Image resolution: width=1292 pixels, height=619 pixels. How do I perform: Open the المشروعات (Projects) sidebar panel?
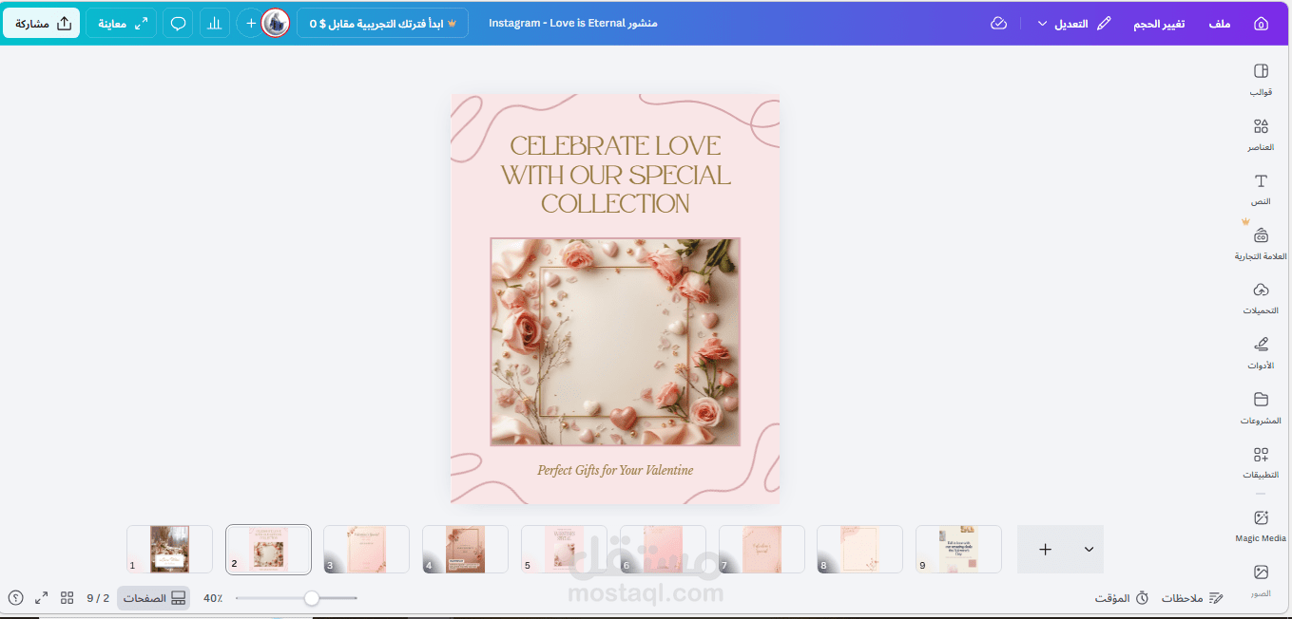[1261, 407]
